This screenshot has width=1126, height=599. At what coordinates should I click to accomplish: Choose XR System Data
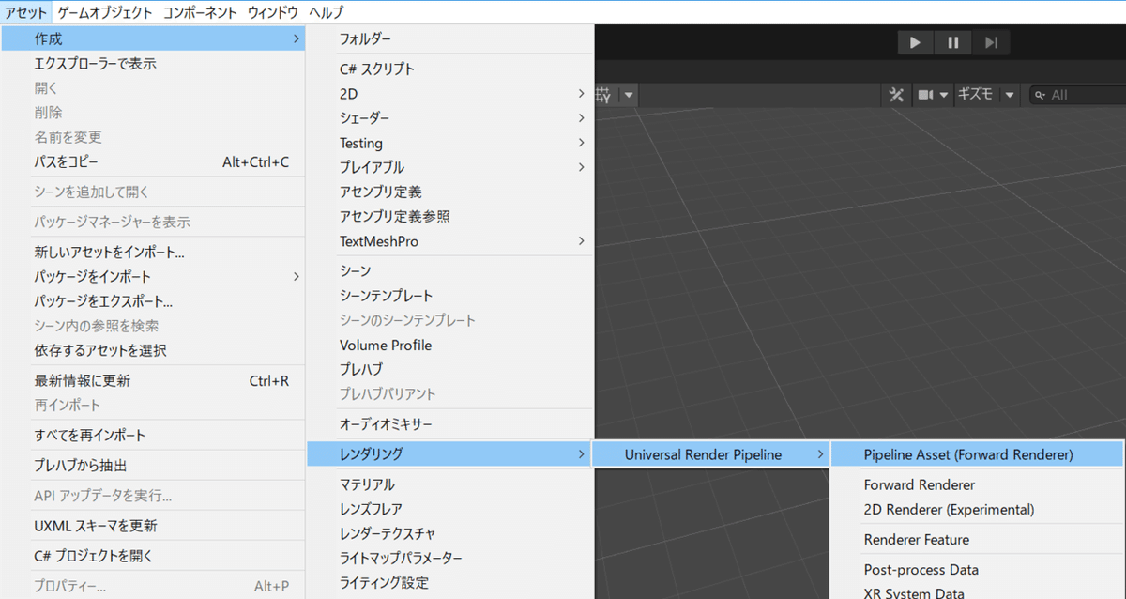tap(978, 591)
